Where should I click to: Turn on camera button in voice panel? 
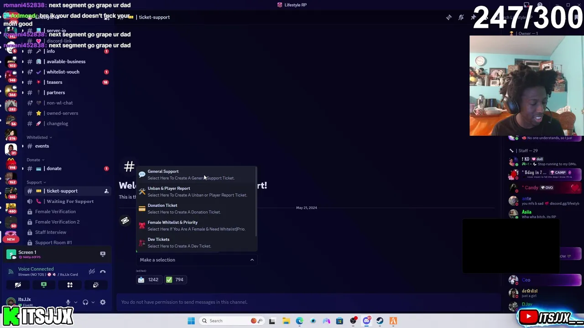tap(18, 285)
